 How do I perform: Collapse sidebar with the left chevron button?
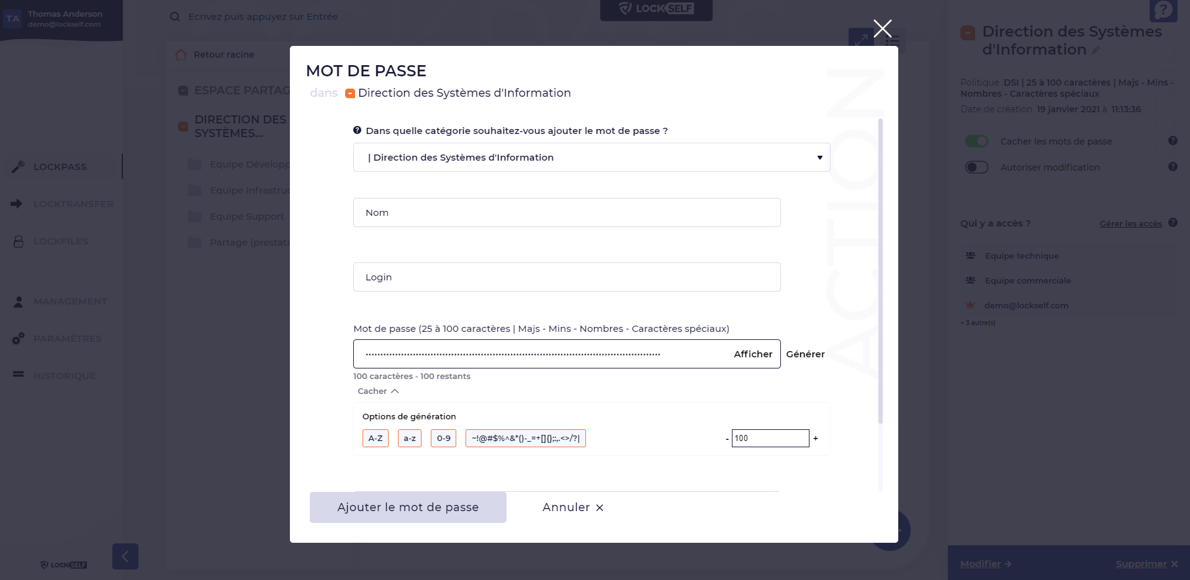pyautogui.click(x=125, y=556)
